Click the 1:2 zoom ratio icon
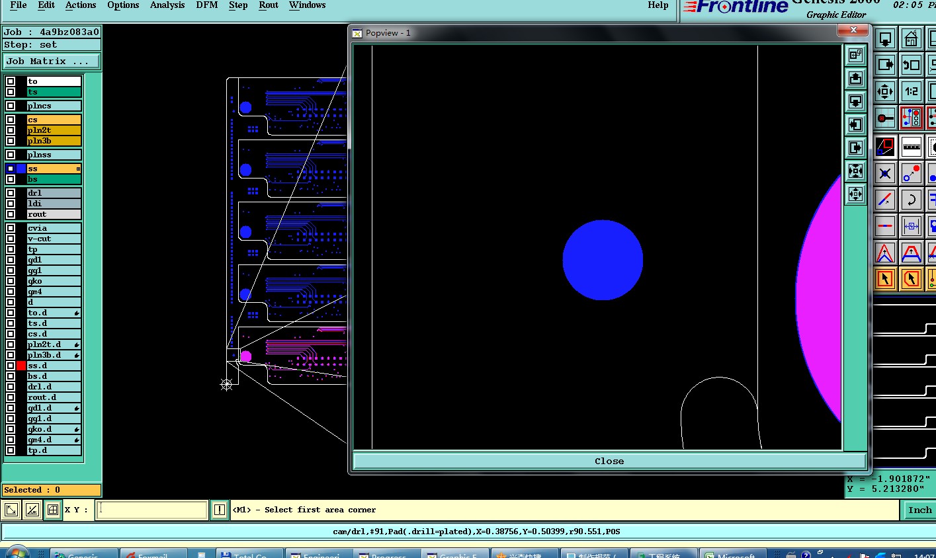This screenshot has width=936, height=558. coord(911,91)
